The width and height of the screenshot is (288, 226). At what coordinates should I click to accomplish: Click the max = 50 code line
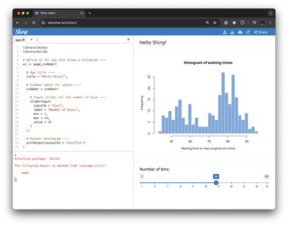click(x=41, y=118)
